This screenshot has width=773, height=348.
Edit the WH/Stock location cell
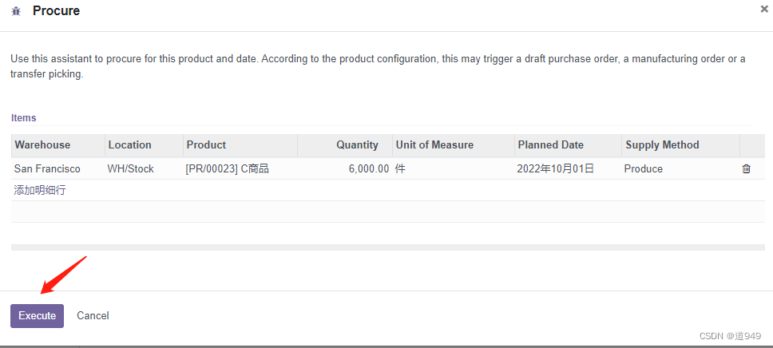(x=144, y=168)
